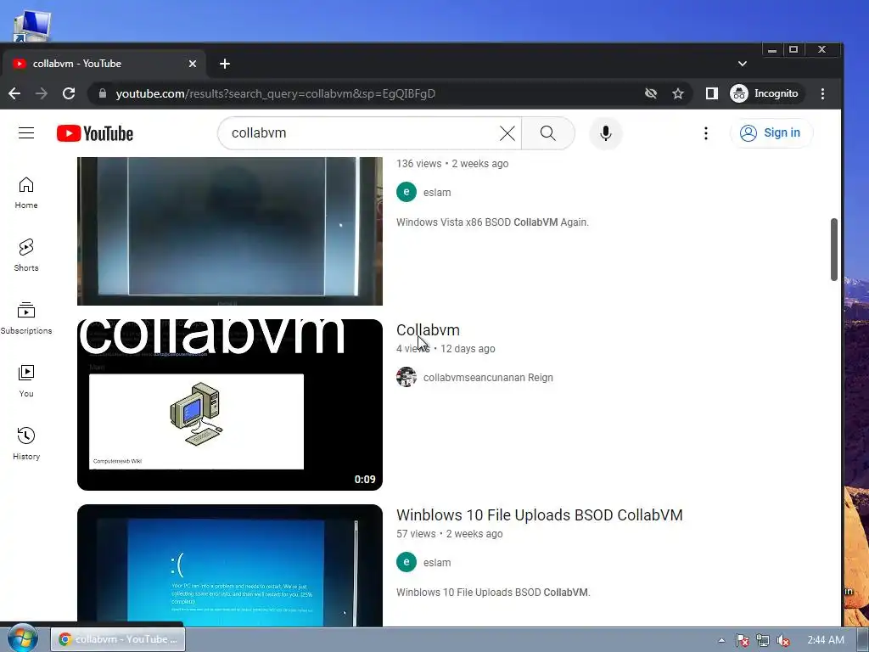The height and width of the screenshot is (652, 869).
Task: Click the "136 views • 2 weeks ago" text
Action: pyautogui.click(x=452, y=164)
